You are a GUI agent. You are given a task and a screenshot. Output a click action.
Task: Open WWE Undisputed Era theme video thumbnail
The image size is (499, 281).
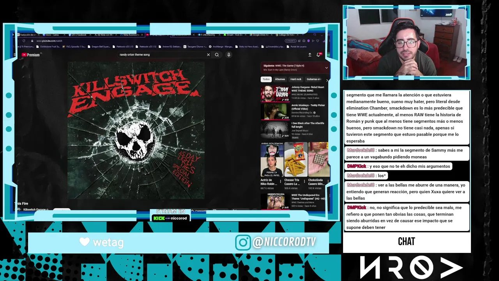coord(275,201)
